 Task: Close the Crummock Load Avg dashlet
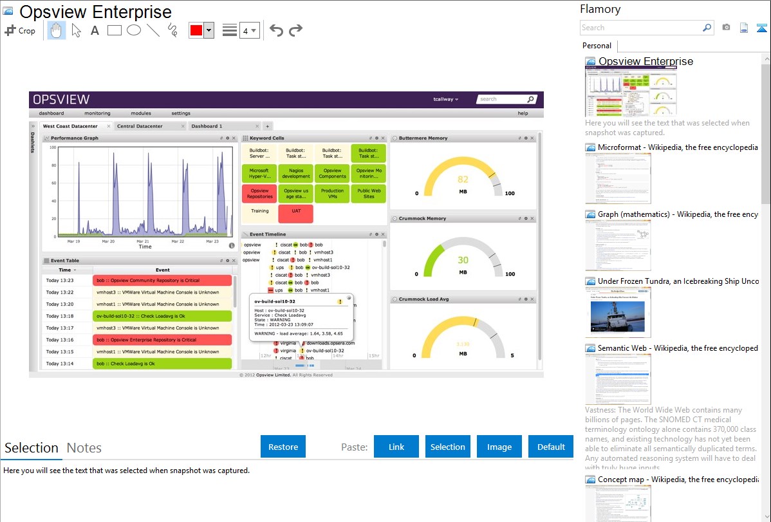(532, 299)
